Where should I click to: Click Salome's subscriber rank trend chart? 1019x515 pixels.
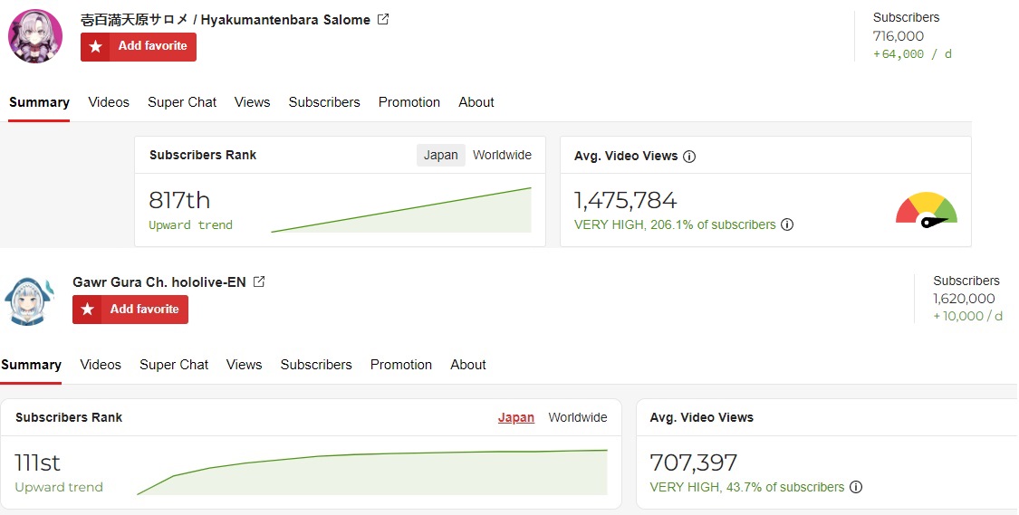pyautogui.click(x=401, y=210)
